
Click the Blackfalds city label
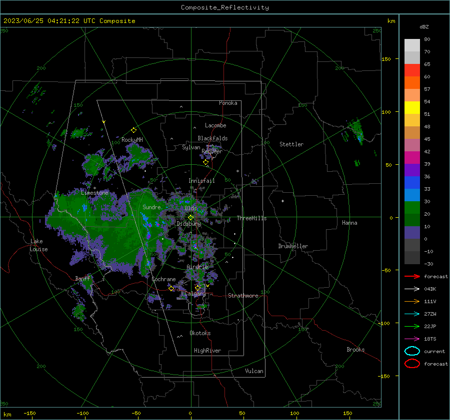click(x=212, y=138)
